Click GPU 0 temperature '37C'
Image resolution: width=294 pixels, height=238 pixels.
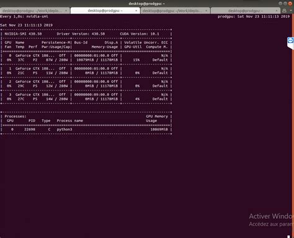pos(21,60)
